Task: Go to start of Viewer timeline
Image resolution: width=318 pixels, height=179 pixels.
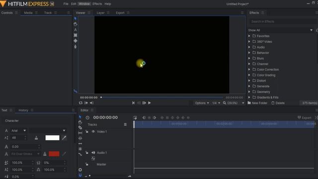Action: click(133, 103)
